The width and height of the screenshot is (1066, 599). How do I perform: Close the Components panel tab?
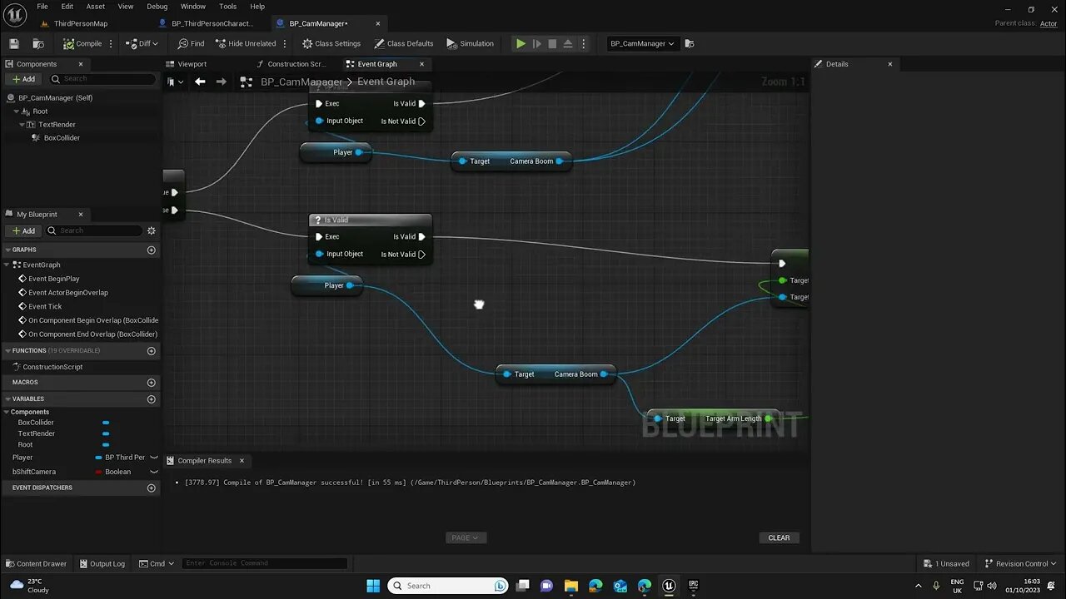click(x=81, y=64)
